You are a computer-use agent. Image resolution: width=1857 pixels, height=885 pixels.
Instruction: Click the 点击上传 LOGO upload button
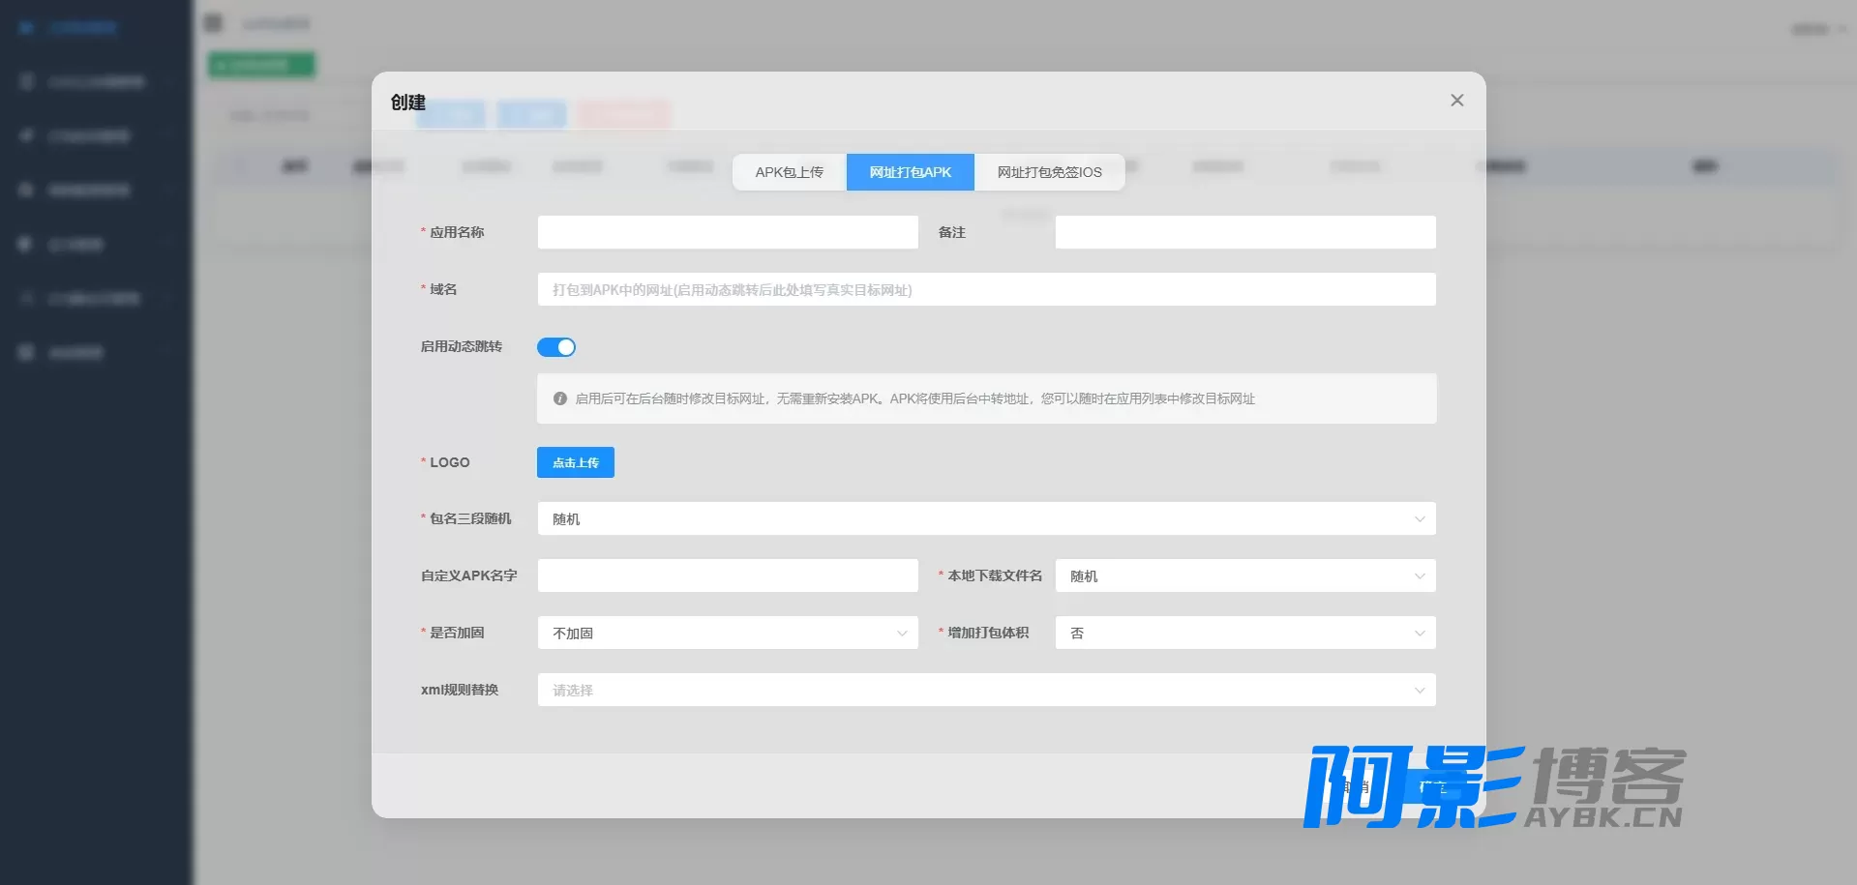point(576,462)
